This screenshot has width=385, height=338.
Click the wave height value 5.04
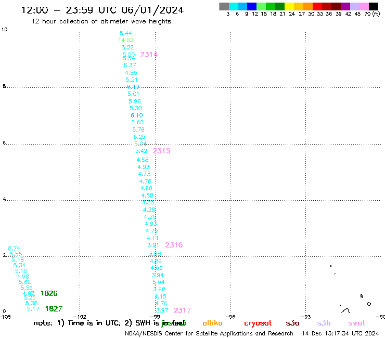pyautogui.click(x=159, y=282)
